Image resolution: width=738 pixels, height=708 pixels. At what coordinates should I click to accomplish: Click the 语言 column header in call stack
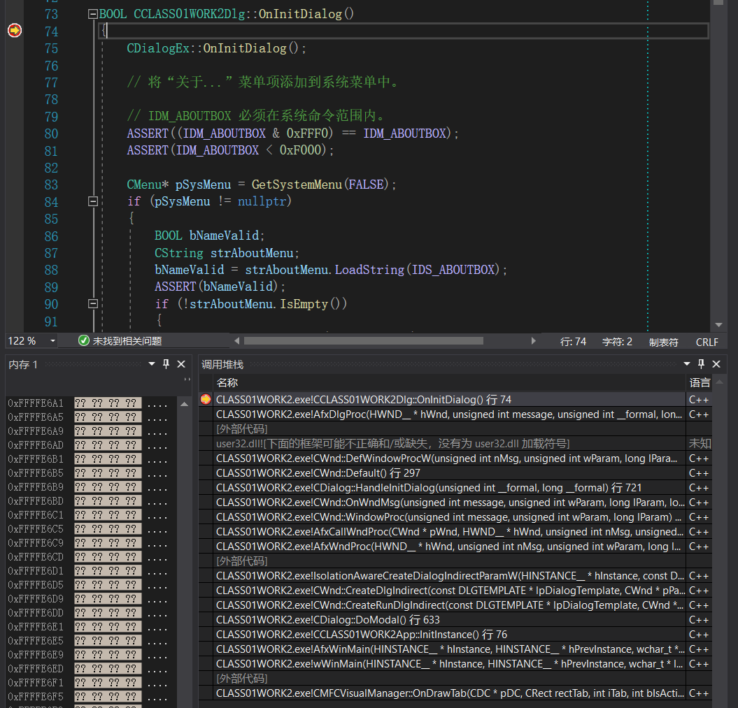700,383
